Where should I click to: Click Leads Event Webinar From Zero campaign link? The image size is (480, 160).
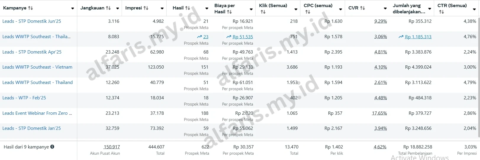[x=37, y=113]
